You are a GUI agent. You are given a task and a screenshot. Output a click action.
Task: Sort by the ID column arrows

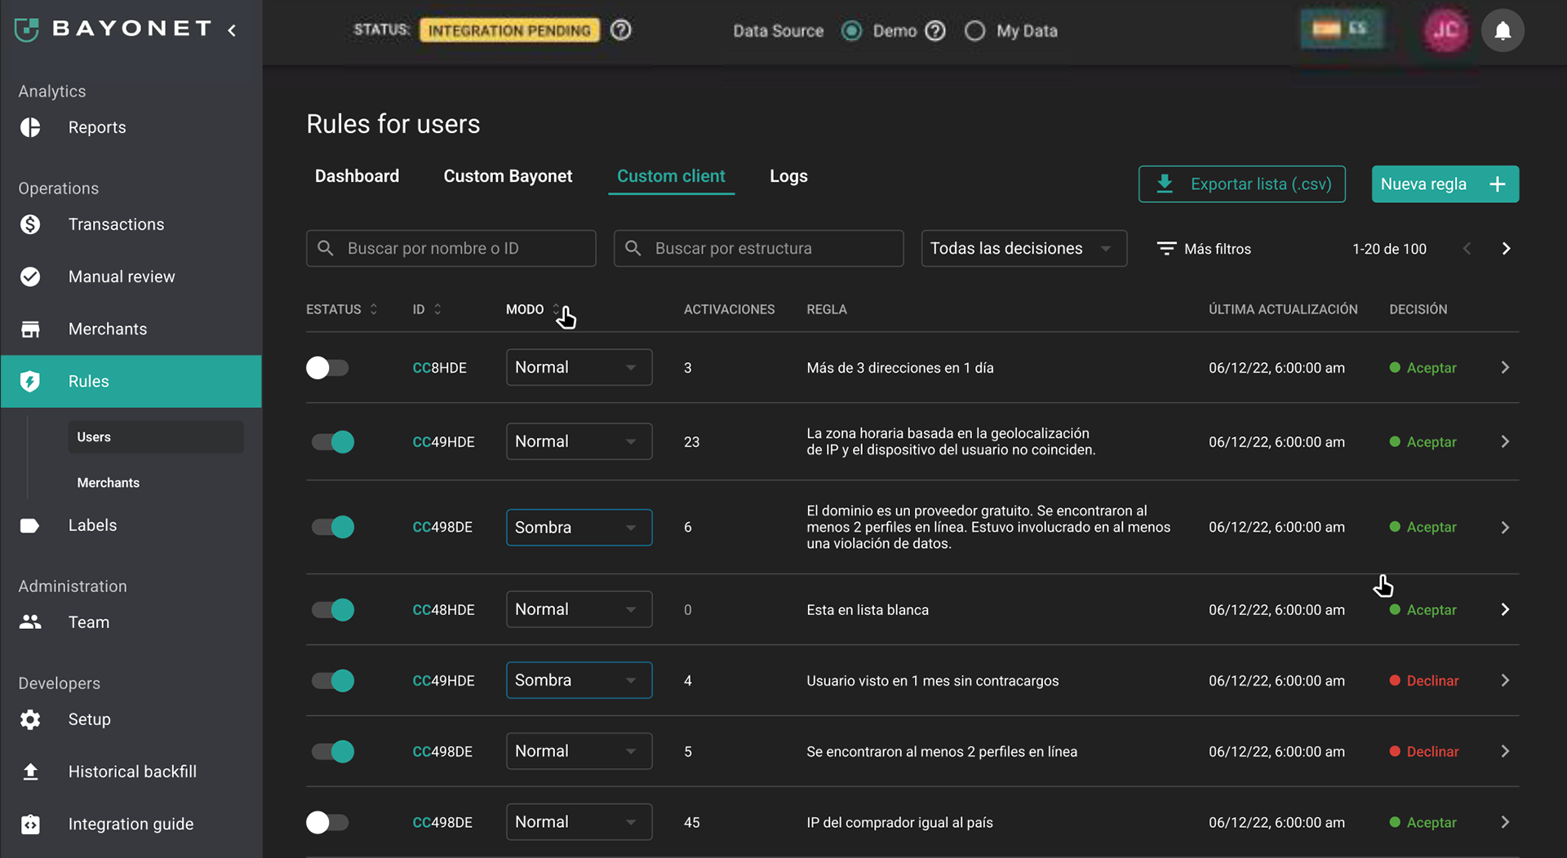tap(437, 309)
